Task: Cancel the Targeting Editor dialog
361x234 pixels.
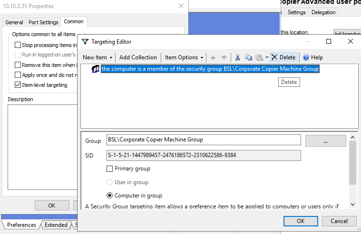Action: pos(339,221)
